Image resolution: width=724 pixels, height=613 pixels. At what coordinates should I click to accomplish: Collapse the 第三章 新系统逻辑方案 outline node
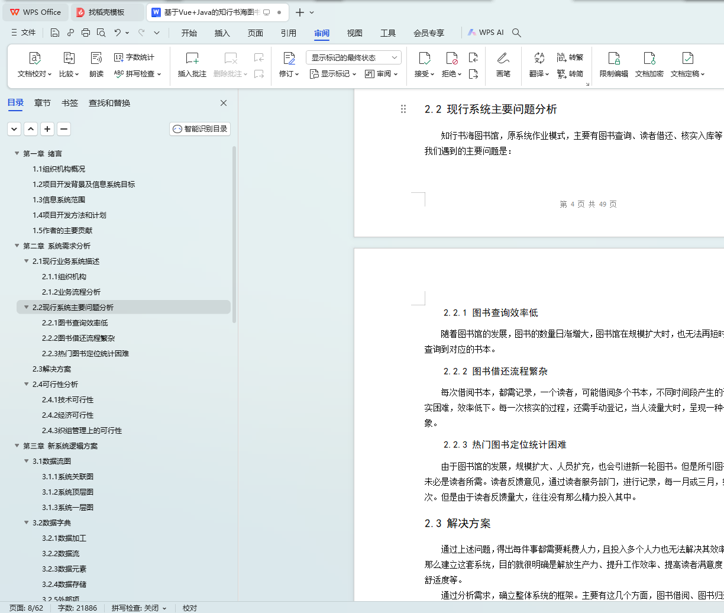pyautogui.click(x=17, y=446)
